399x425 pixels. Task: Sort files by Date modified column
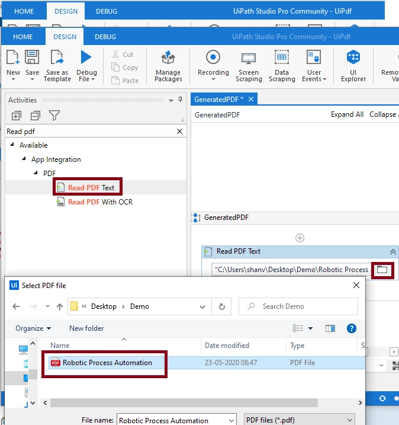click(x=227, y=346)
